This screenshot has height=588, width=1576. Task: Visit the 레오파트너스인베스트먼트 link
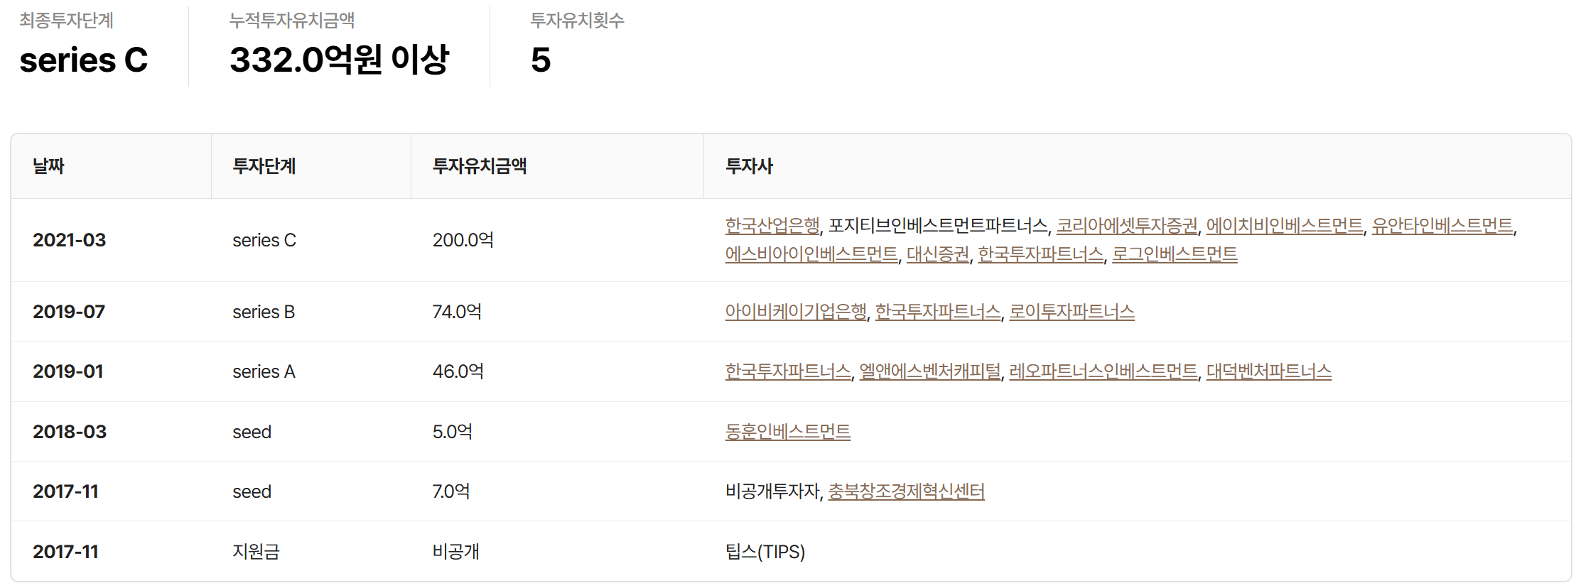coord(1103,371)
